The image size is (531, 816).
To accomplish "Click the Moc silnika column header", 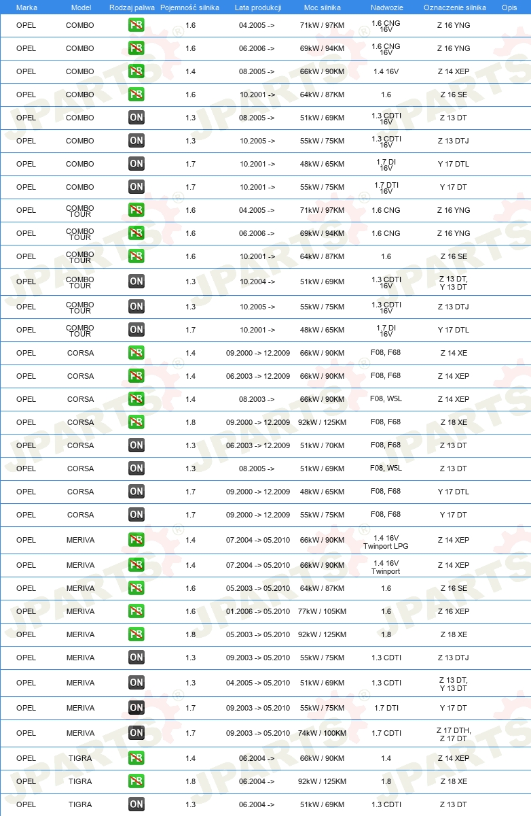I will click(323, 7).
